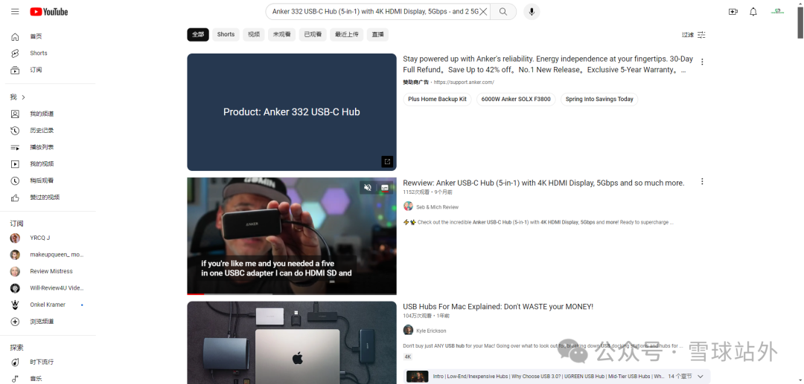This screenshot has height=384, width=804.
Task: Toggle captions on the preview video
Action: tap(385, 188)
